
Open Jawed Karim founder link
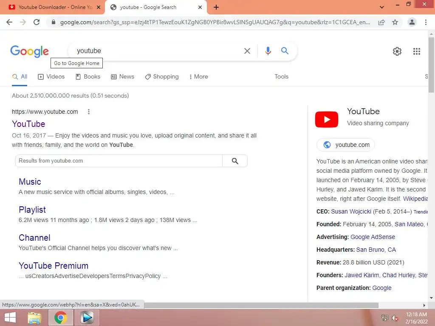click(362, 275)
